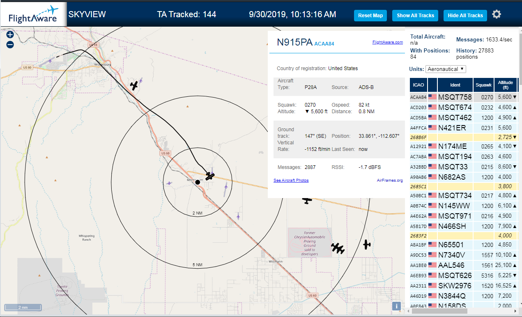This screenshot has width=522, height=317.
Task: Click the US flag in AAL546 row
Action: pos(432,265)
